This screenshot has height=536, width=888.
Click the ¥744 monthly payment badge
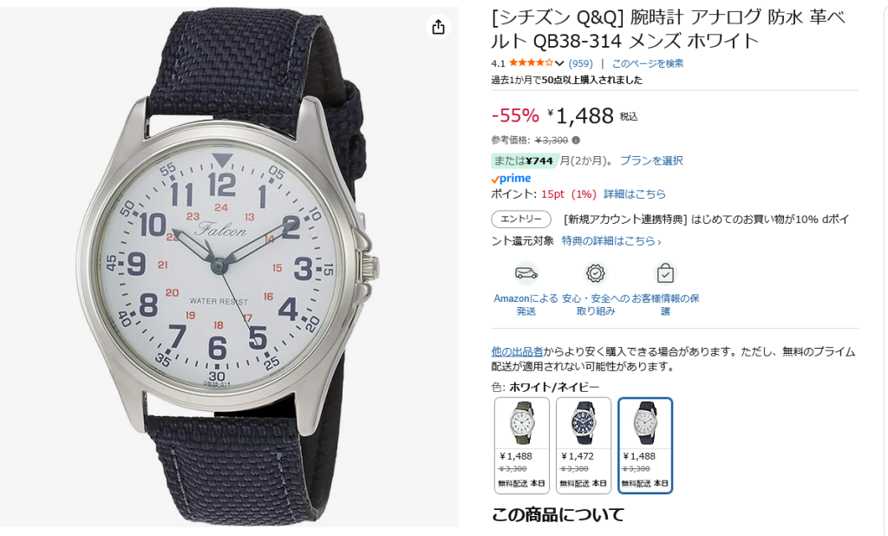525,161
